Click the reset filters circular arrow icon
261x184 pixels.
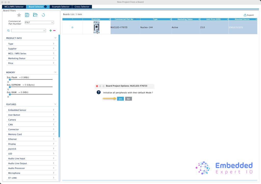click(x=43, y=15)
